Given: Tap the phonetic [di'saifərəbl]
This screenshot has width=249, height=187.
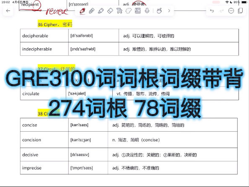Looking at the screenshot, I should click(x=82, y=36).
